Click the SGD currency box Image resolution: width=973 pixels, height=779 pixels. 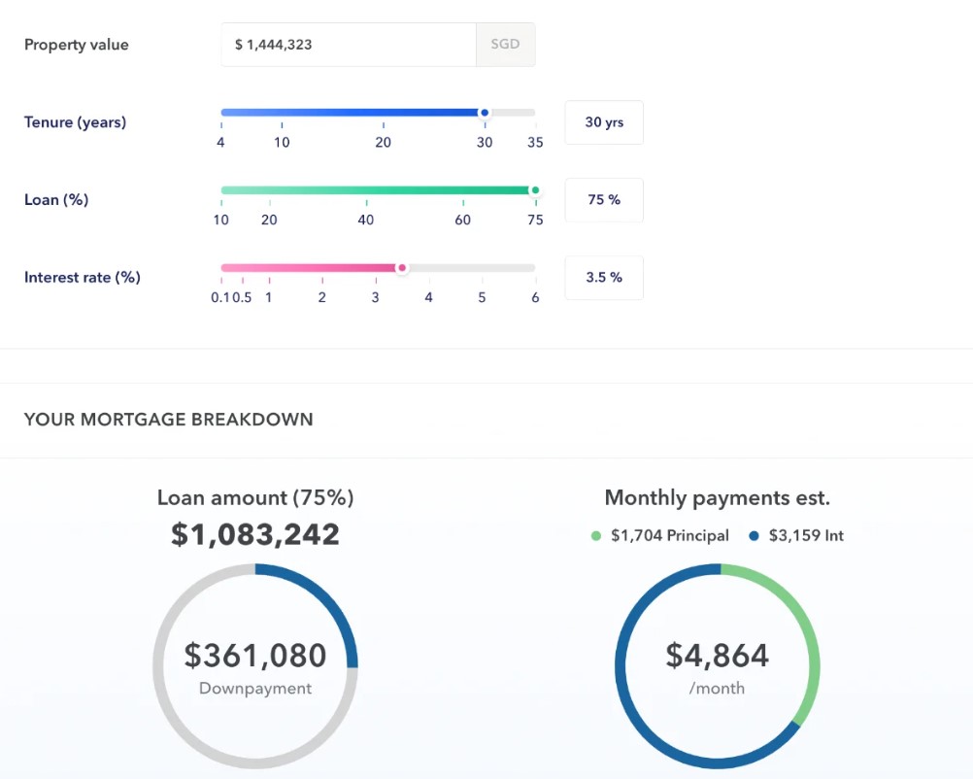(505, 45)
